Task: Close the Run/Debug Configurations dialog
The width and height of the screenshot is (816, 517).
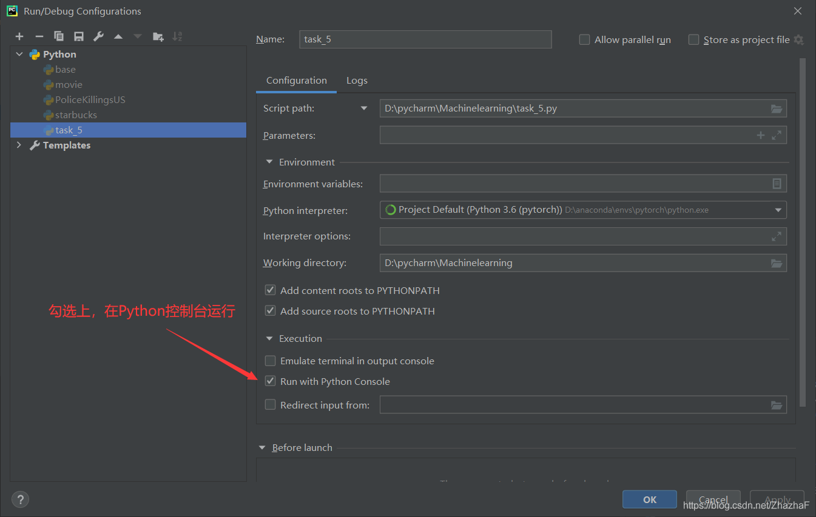Action: tap(798, 11)
